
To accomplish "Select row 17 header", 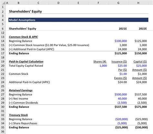I will 3,53.
